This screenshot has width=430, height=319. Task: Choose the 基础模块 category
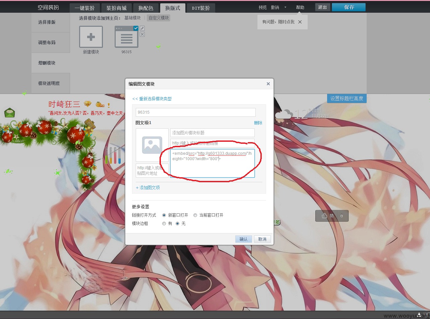pyautogui.click(x=132, y=18)
